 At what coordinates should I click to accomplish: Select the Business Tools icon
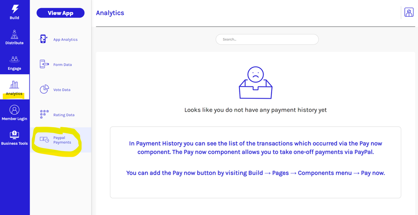point(15,135)
